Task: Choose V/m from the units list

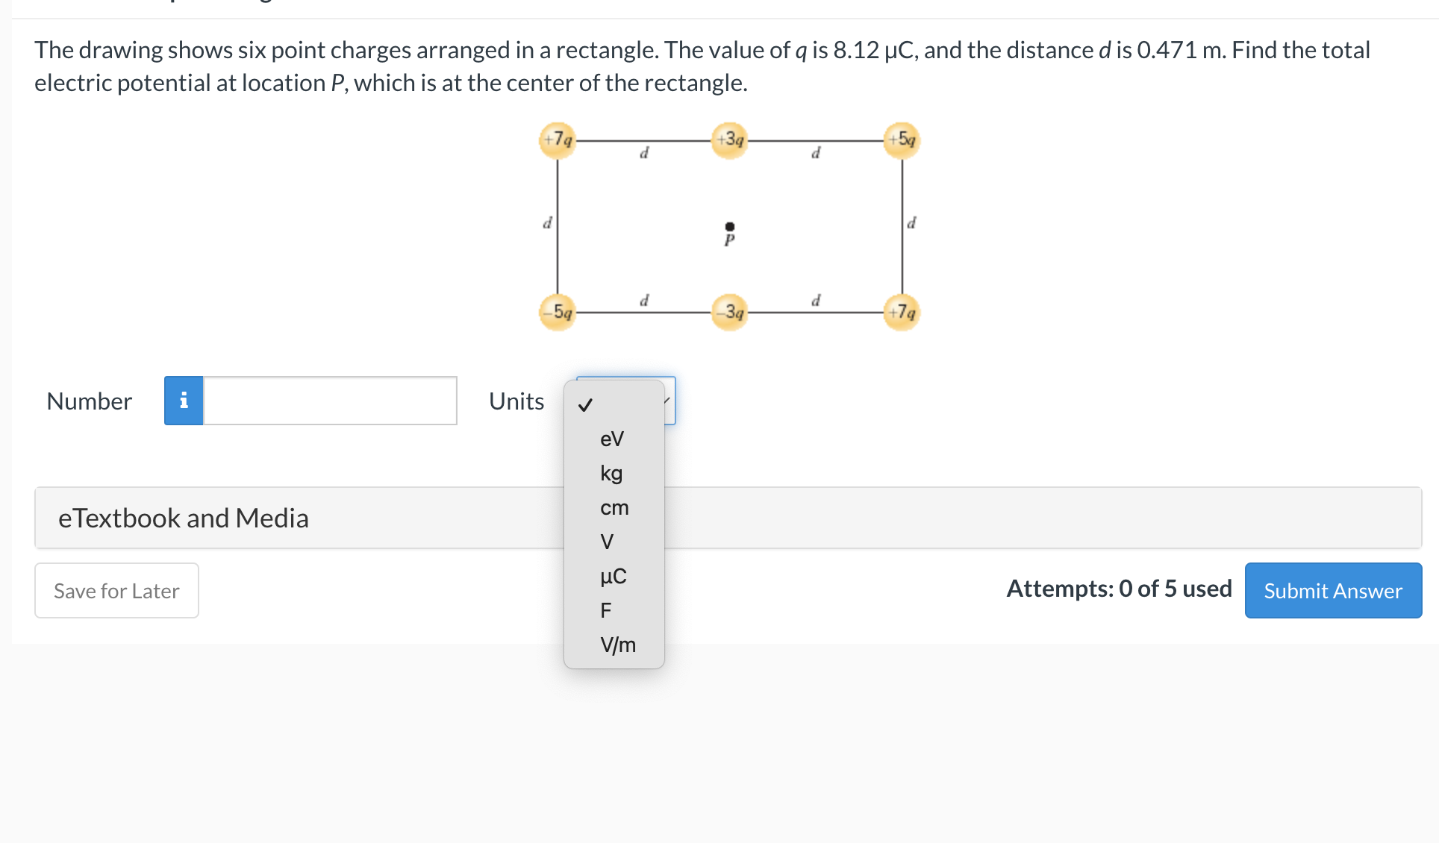Action: [x=617, y=645]
